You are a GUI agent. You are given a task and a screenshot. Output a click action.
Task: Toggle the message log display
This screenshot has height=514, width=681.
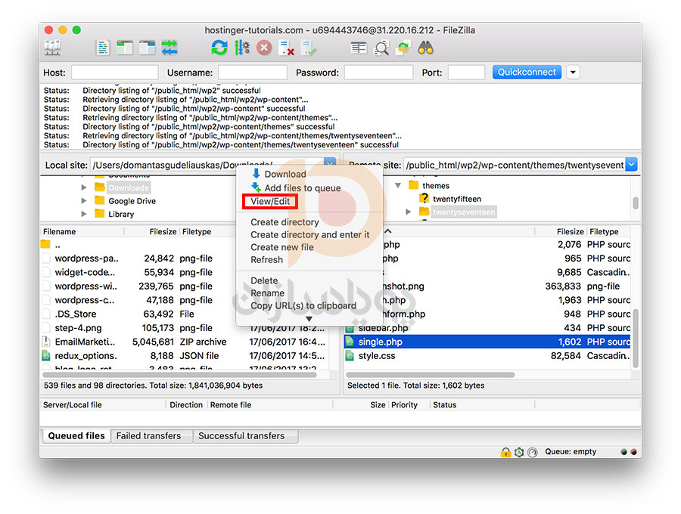tap(103, 48)
